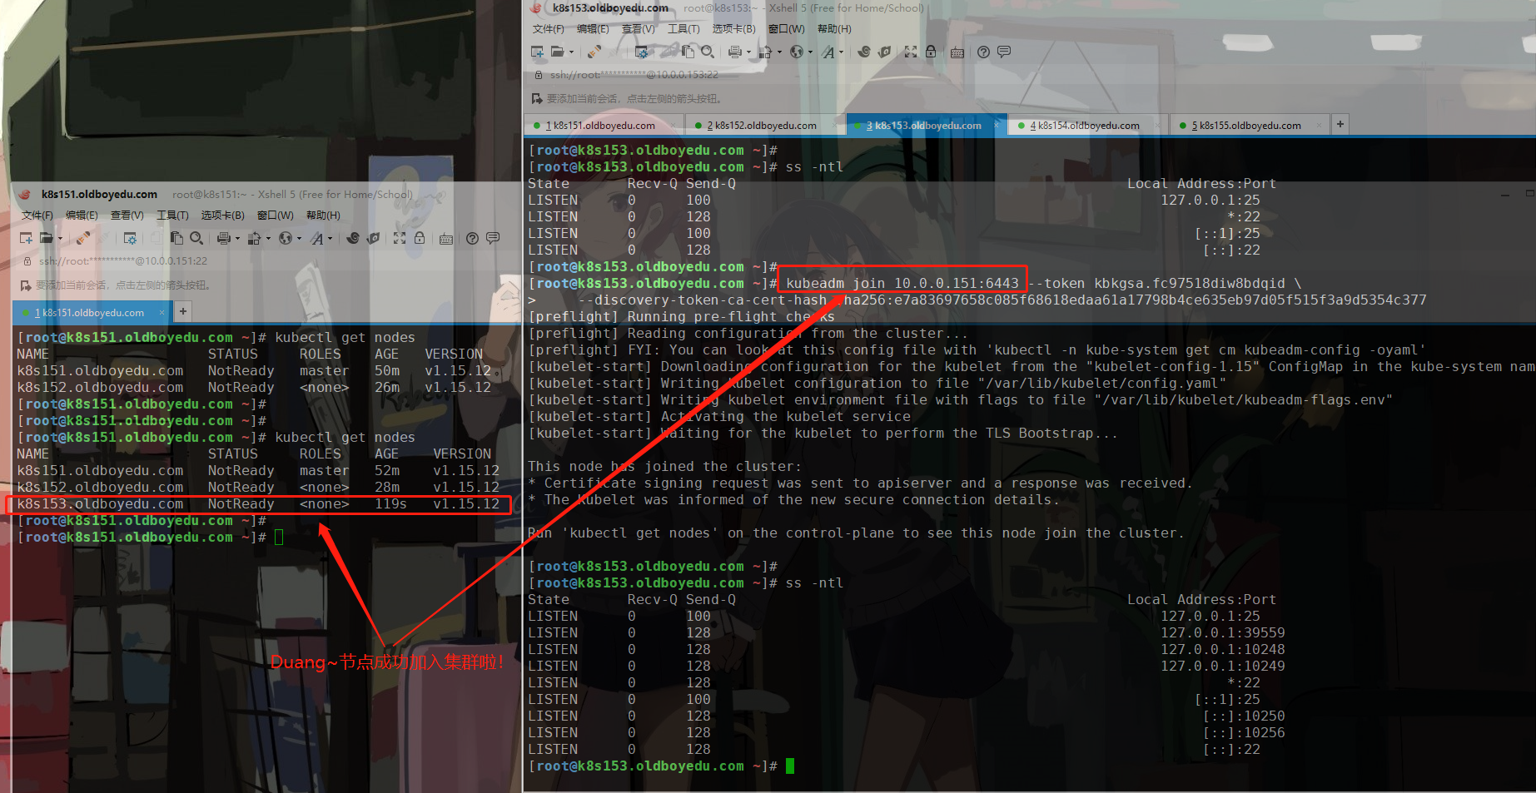The height and width of the screenshot is (793, 1536).
Task: Switch to the 2 k8s152.oldboyedu.com tab
Action: coord(761,126)
